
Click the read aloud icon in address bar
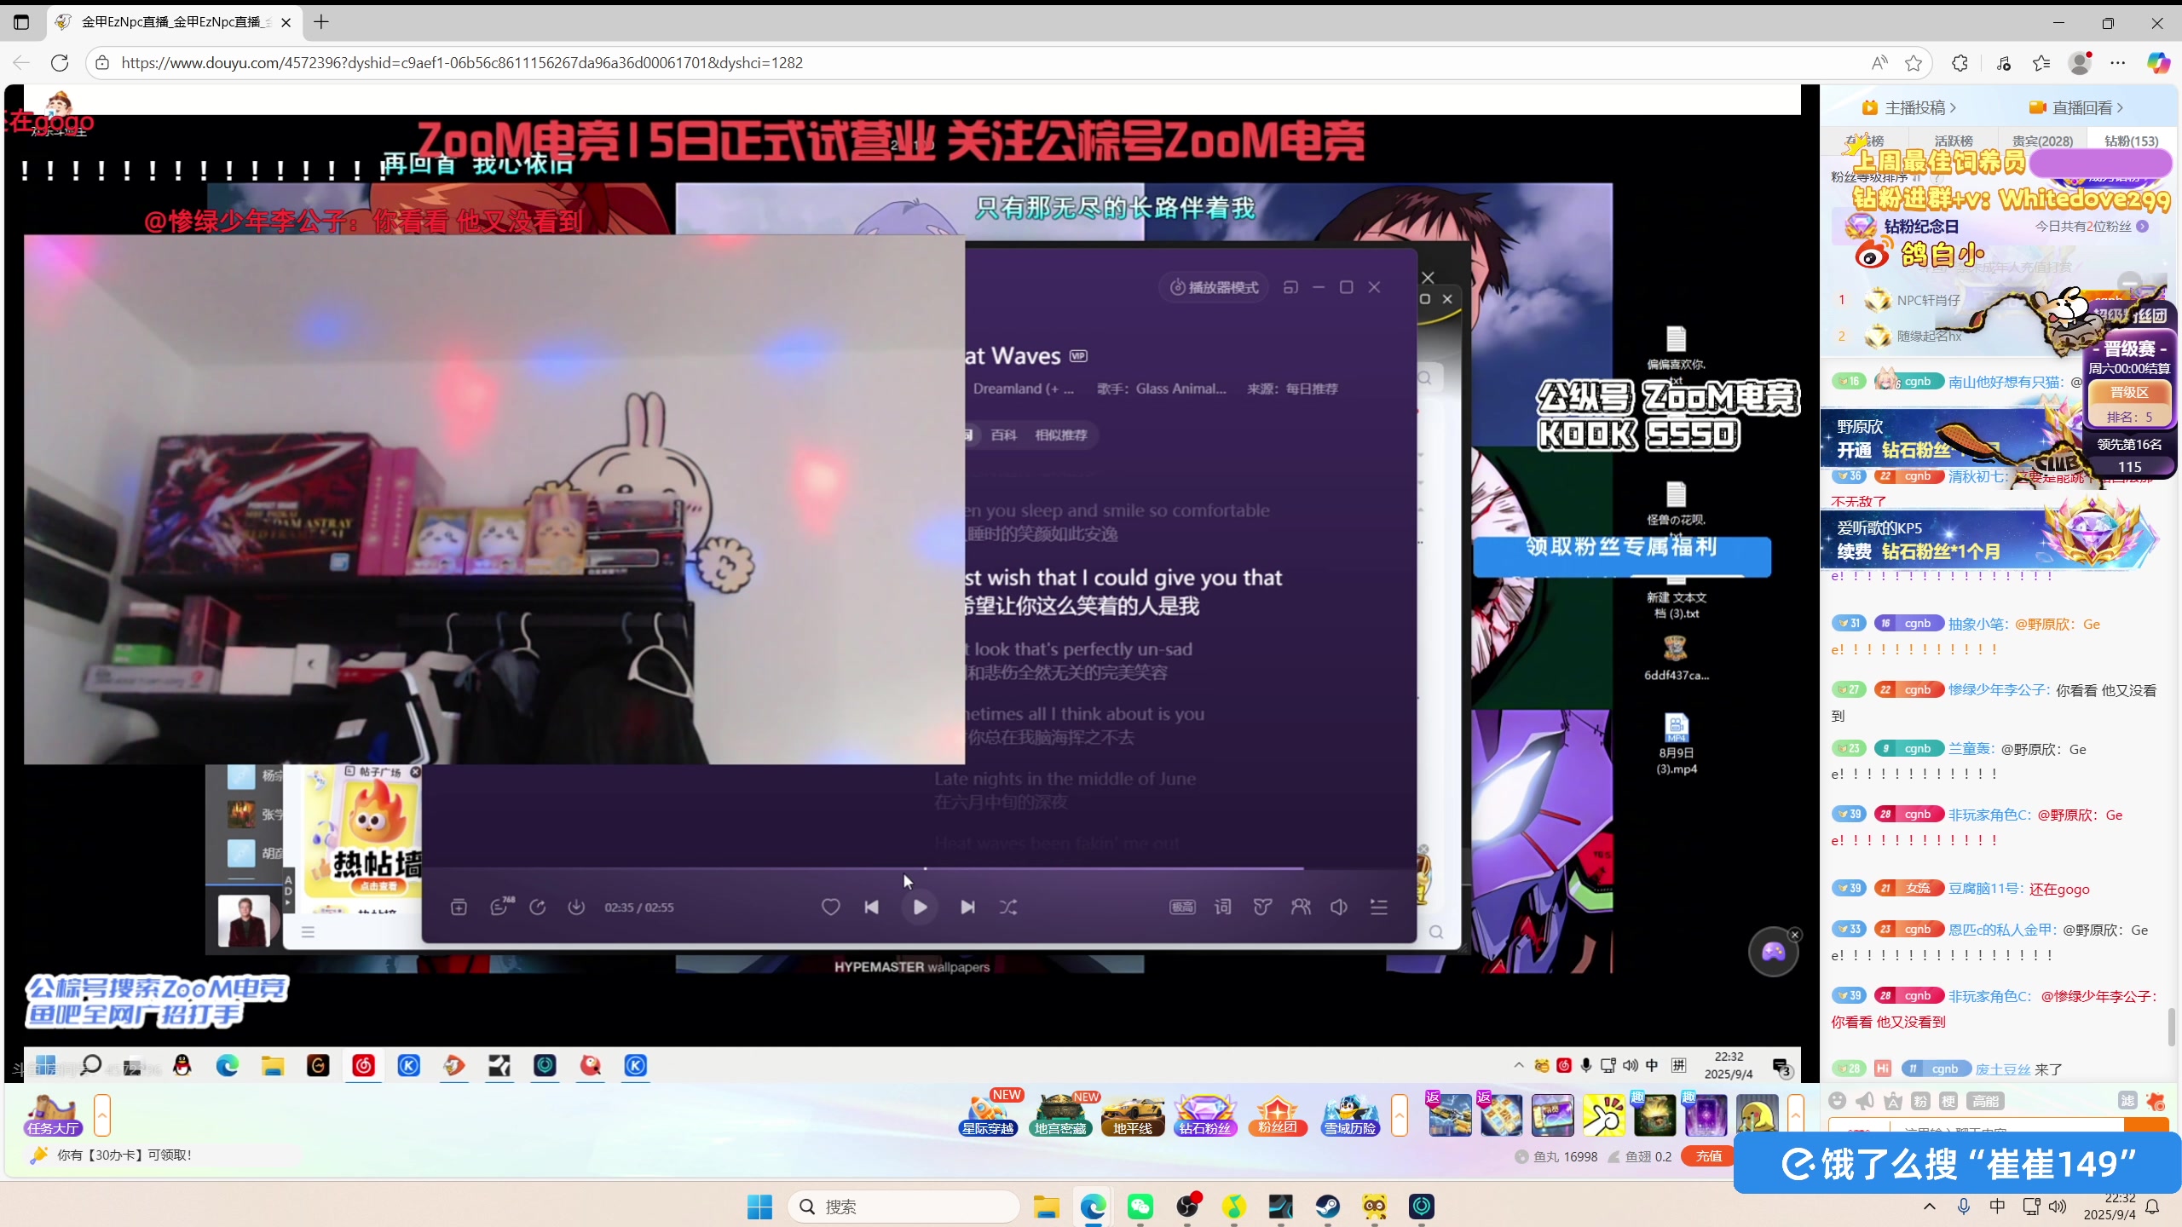[x=1879, y=63]
